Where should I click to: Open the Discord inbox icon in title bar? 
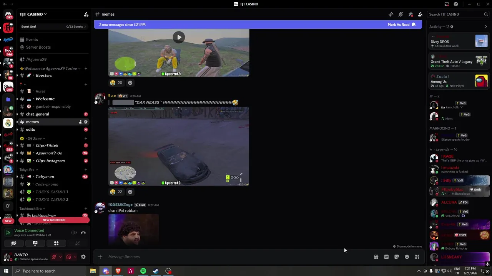(447, 4)
